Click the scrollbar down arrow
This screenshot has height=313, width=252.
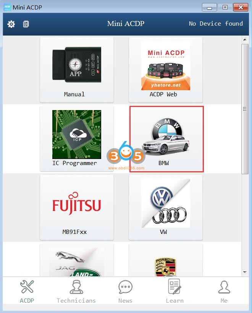click(245, 272)
